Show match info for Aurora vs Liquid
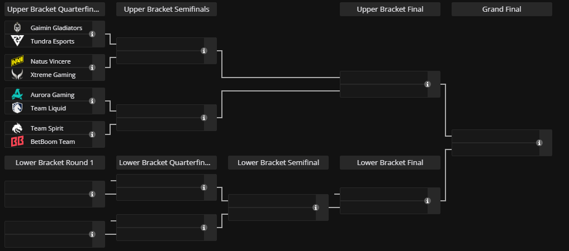 [x=92, y=101]
